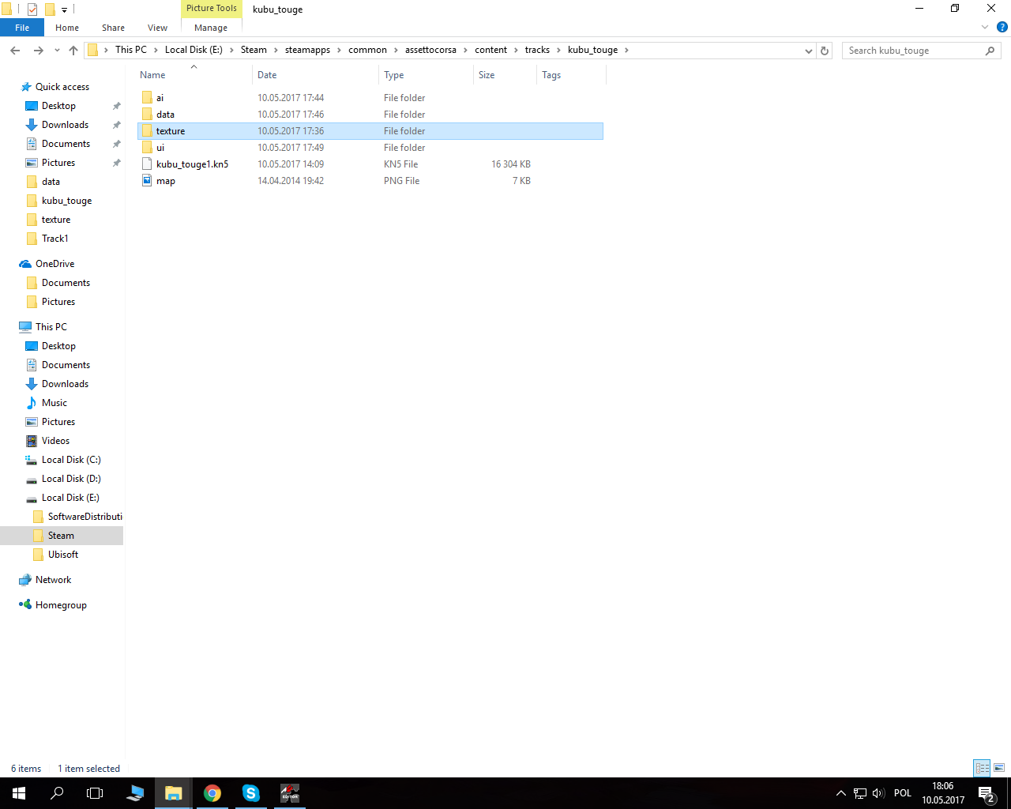Sort by the Size column header
The width and height of the screenshot is (1011, 809).
(x=505, y=75)
